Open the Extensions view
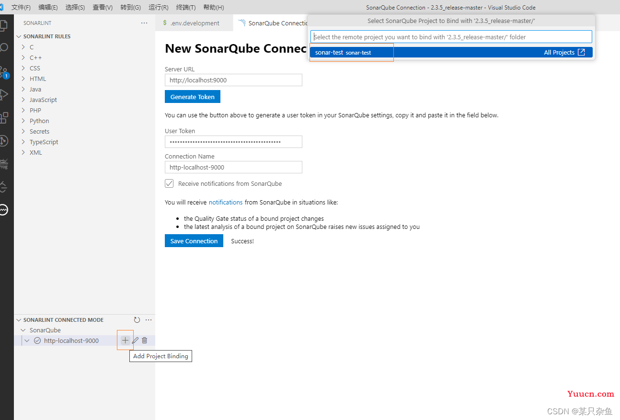The height and width of the screenshot is (420, 620). (3, 117)
